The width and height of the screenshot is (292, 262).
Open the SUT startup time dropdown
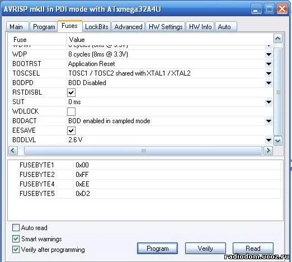[x=269, y=102]
